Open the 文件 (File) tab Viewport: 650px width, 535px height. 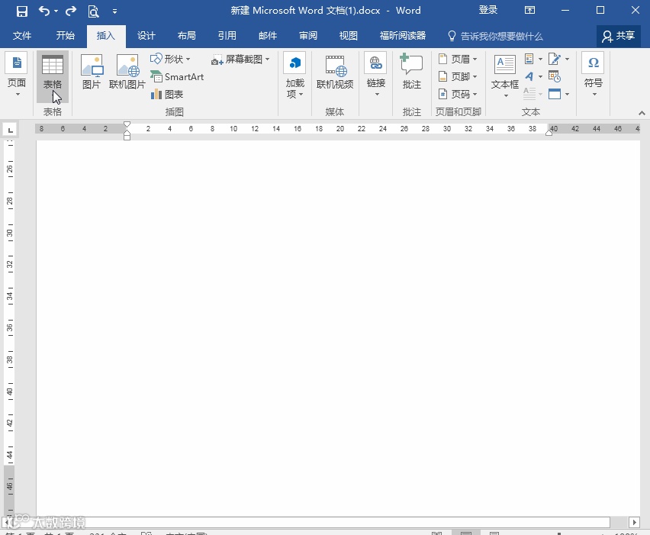21,36
